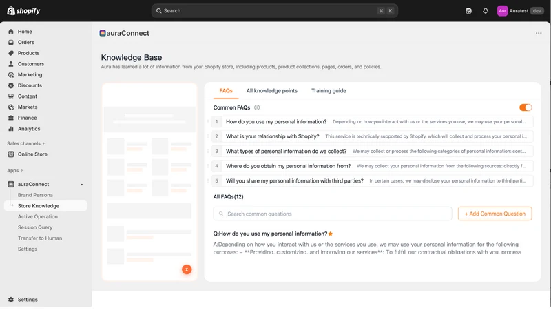The image size is (551, 310).
Task: Select FAQ 'Will you share my personal information'
Action: point(373,180)
